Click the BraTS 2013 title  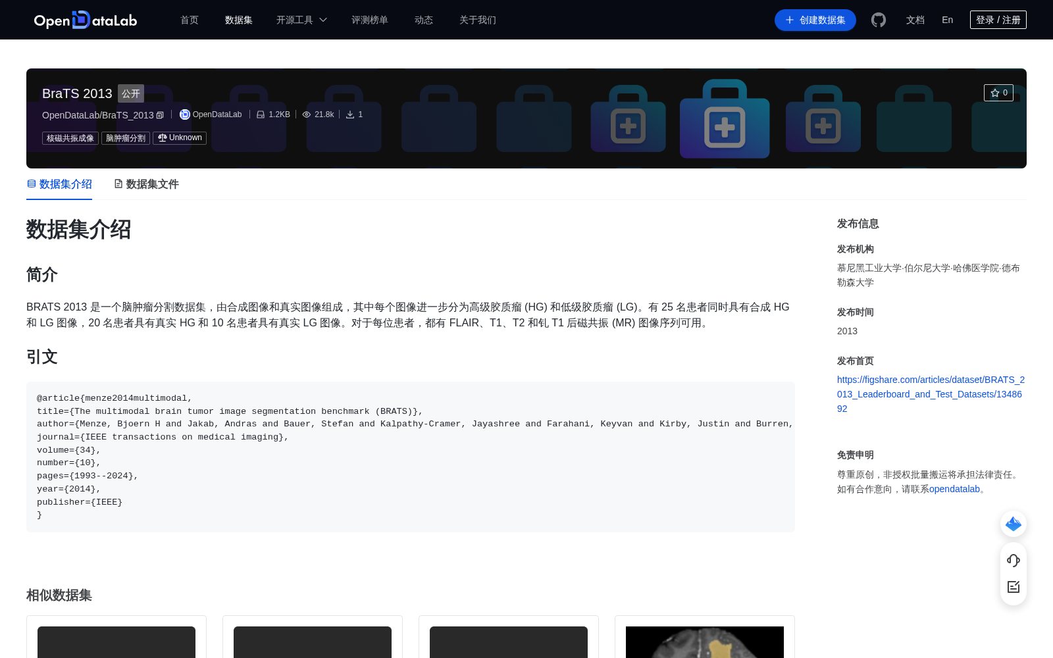click(77, 93)
